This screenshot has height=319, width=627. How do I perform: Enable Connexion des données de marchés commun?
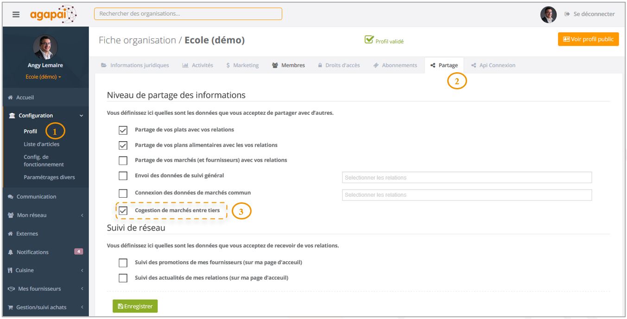point(123,193)
